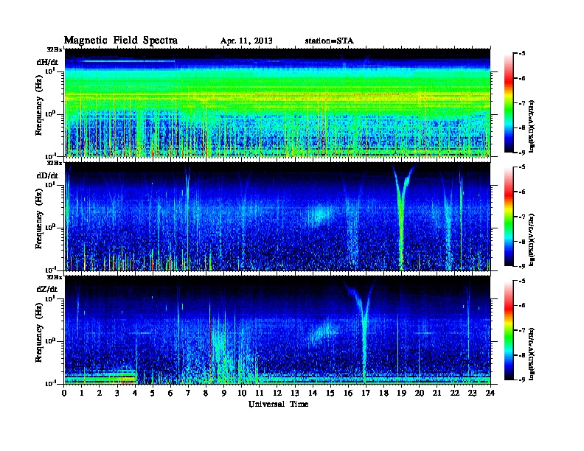Screen dimensions: 584x451
Task: Select the dH/dt panel label
Action: click(47, 62)
